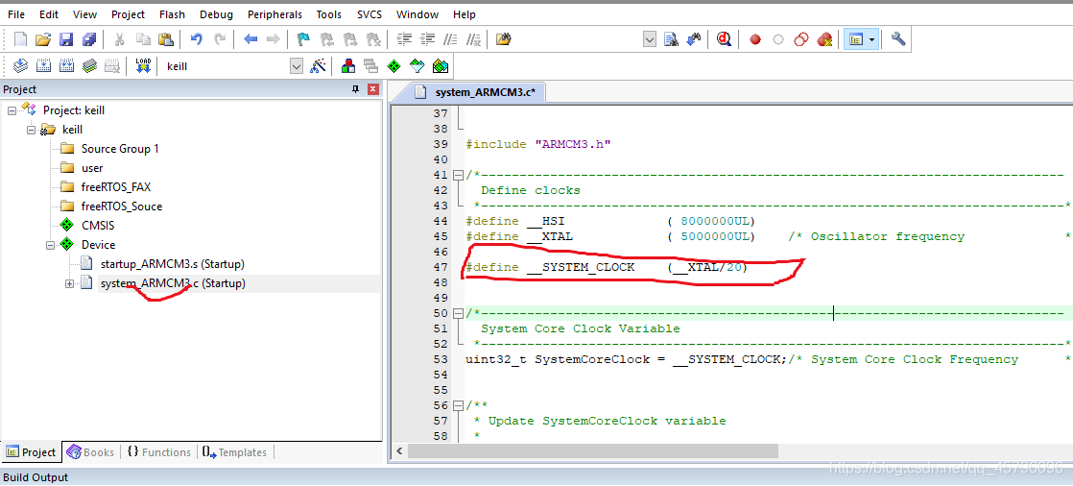Viewport: 1073px width, 486px height.
Task: Disable all breakpoints icon
Action: tap(801, 39)
